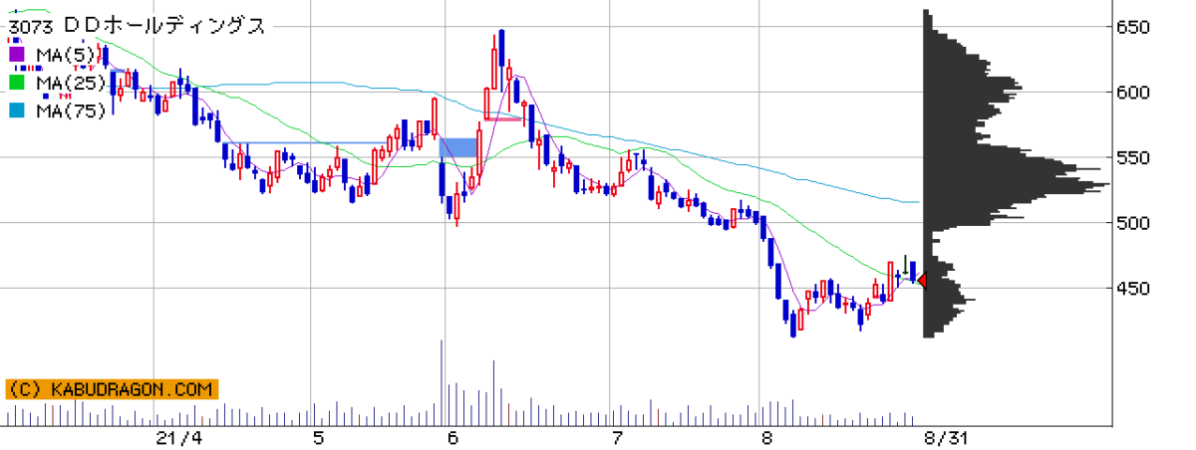Screen dimensions: 1196x450
Task: Click the 5 month axis label
Action: [x=318, y=438]
